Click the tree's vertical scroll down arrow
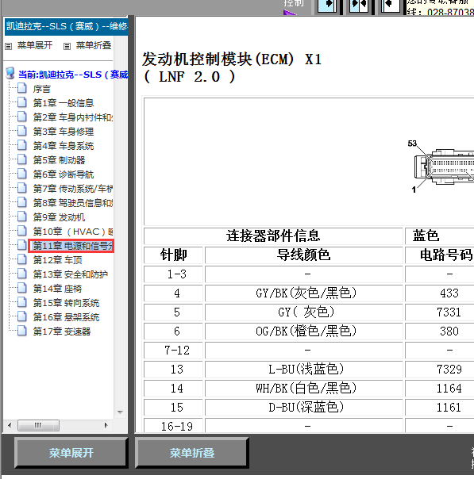This screenshot has width=474, height=479. [120, 412]
